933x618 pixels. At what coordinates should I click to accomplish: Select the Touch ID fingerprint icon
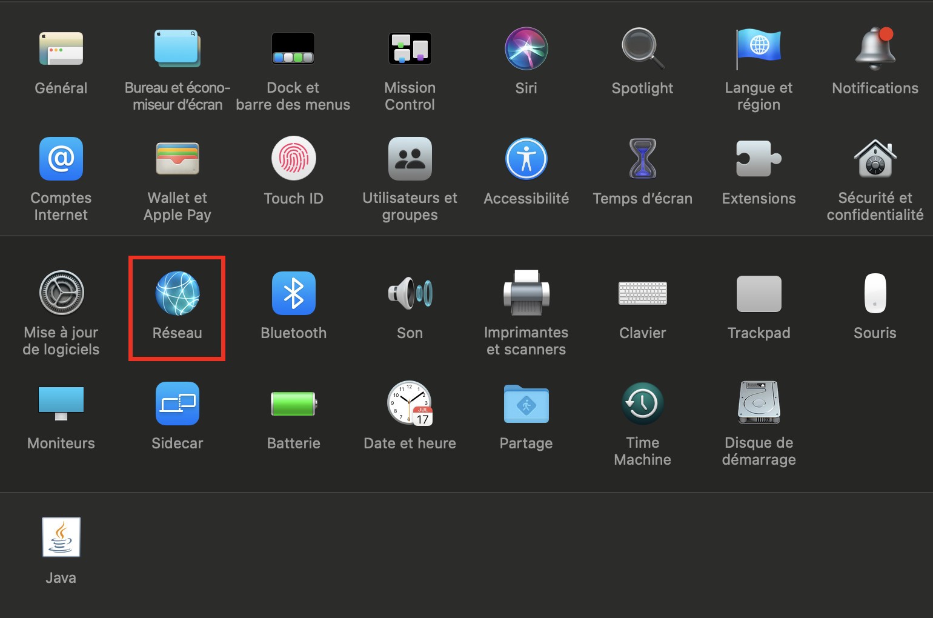pyautogui.click(x=293, y=159)
